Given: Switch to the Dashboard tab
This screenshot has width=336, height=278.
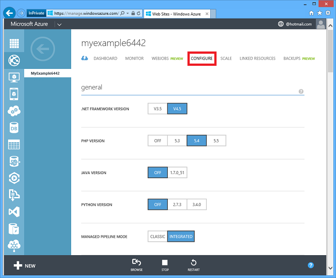Looking at the screenshot, I should [106, 58].
